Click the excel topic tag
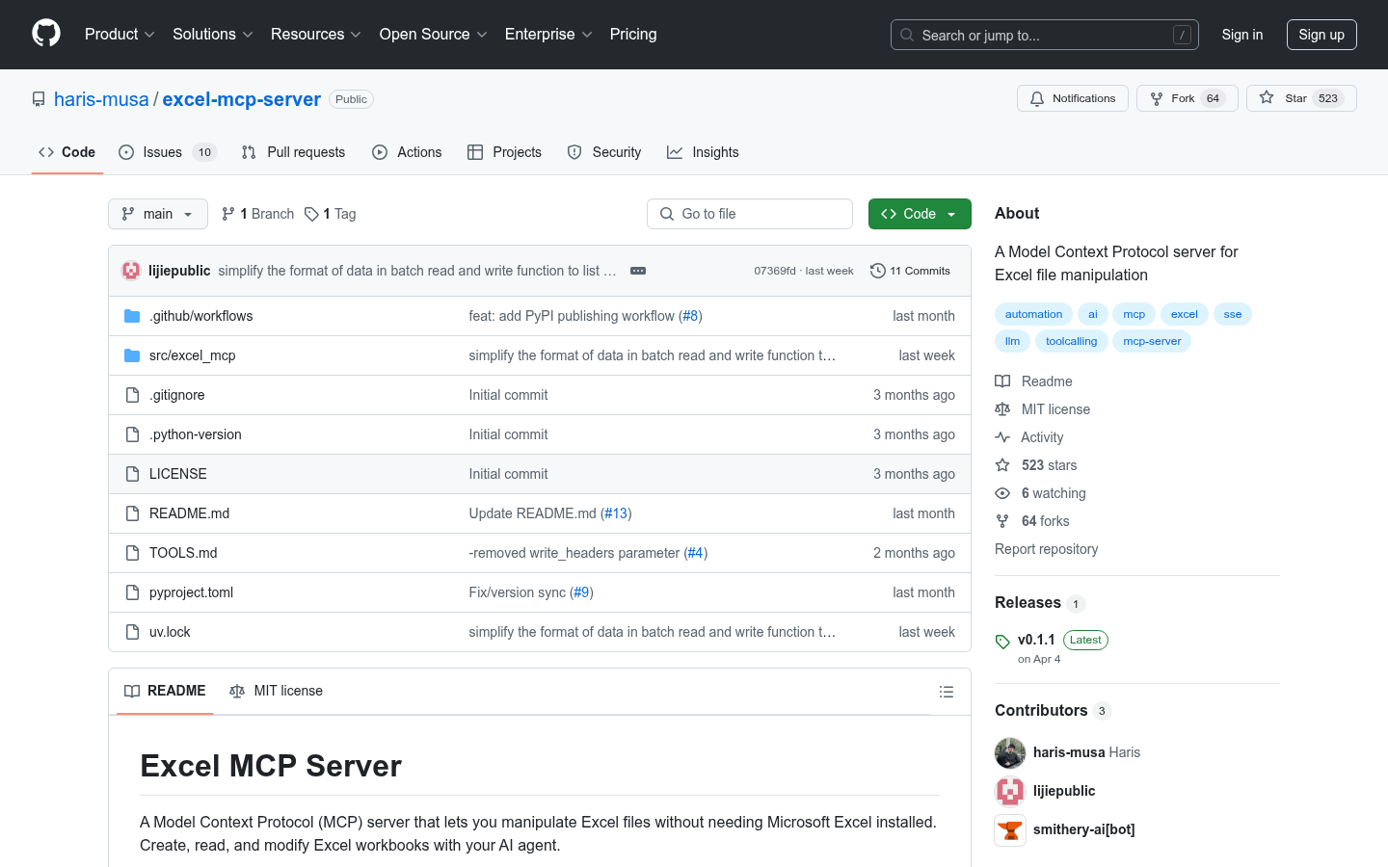This screenshot has height=867, width=1388. click(x=1185, y=314)
